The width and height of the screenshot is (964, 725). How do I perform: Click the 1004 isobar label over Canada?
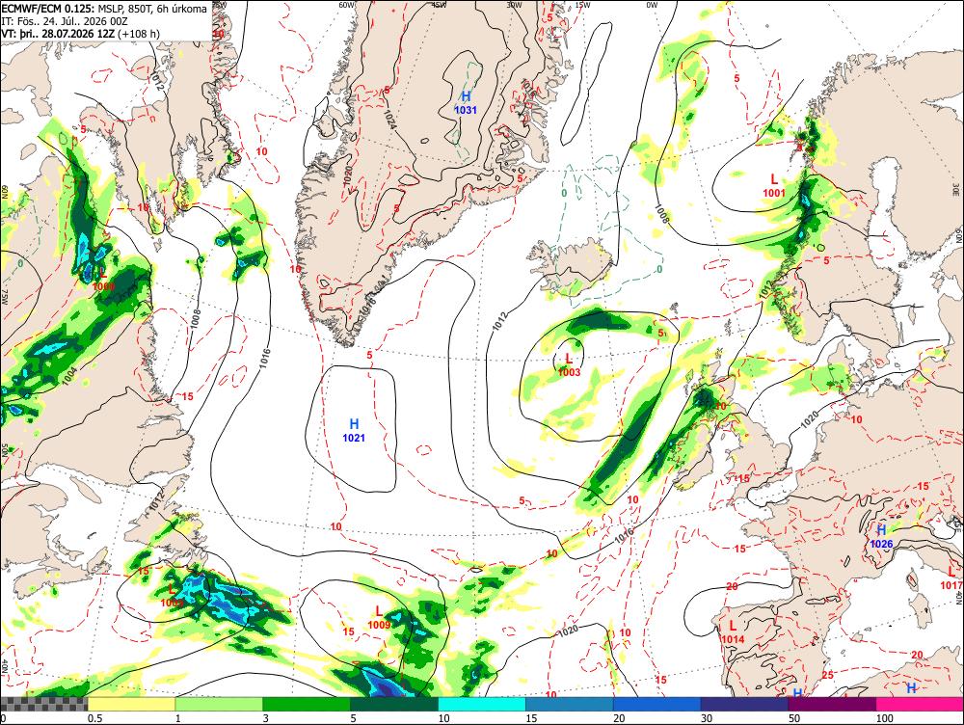coord(69,376)
